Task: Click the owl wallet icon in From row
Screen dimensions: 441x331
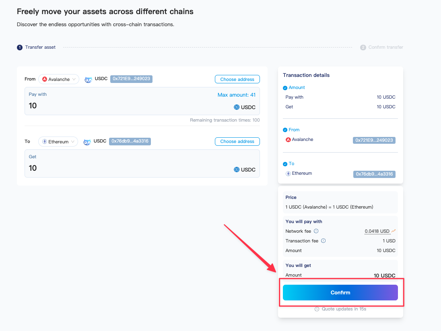Action: [x=88, y=79]
